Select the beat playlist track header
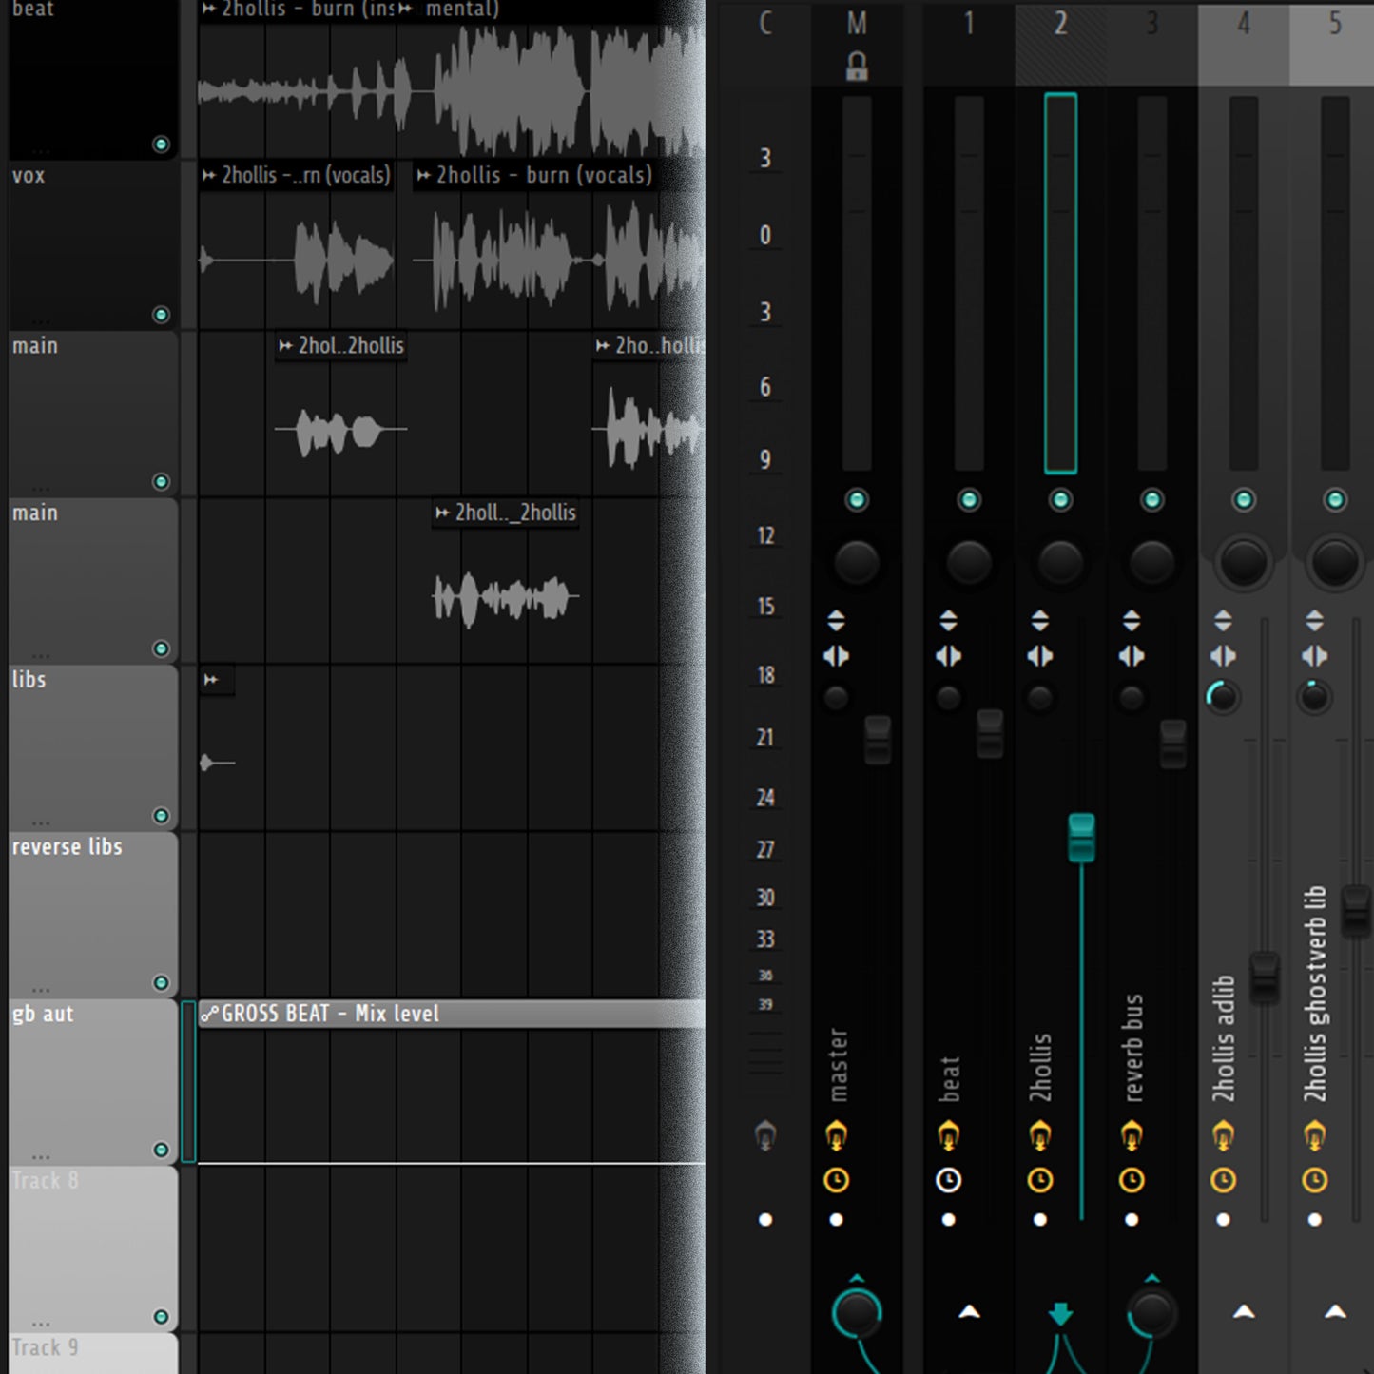 coord(93,80)
